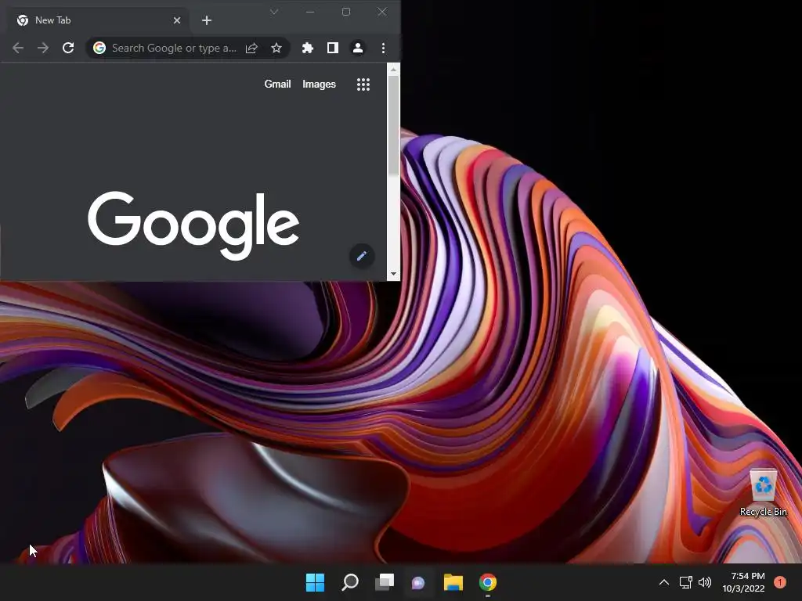The height and width of the screenshot is (601, 802).
Task: Open Chrome's side panel
Action: pos(332,48)
